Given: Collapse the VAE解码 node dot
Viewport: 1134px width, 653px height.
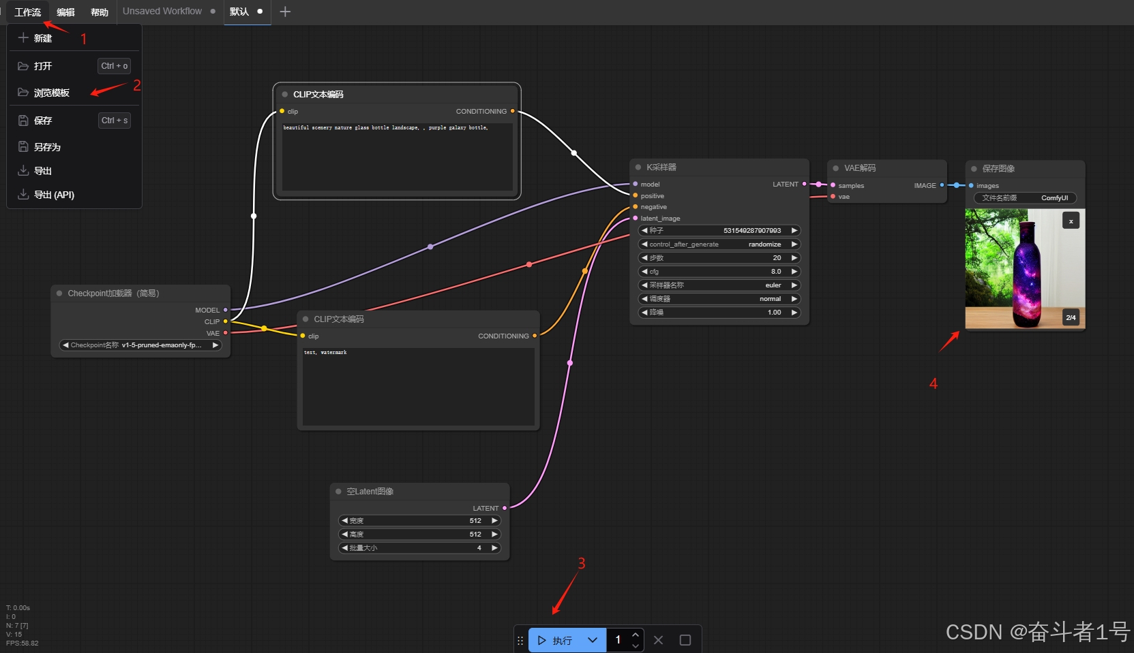Looking at the screenshot, I should [836, 168].
